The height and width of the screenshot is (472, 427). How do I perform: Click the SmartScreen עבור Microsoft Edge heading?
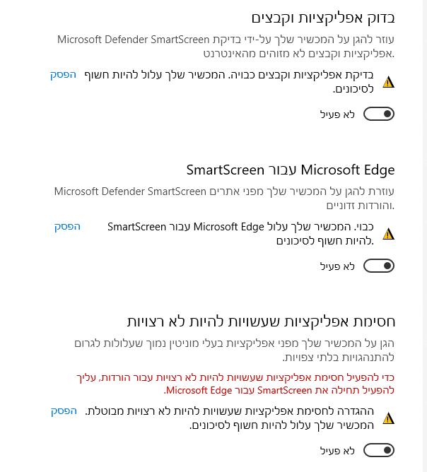[291, 170]
